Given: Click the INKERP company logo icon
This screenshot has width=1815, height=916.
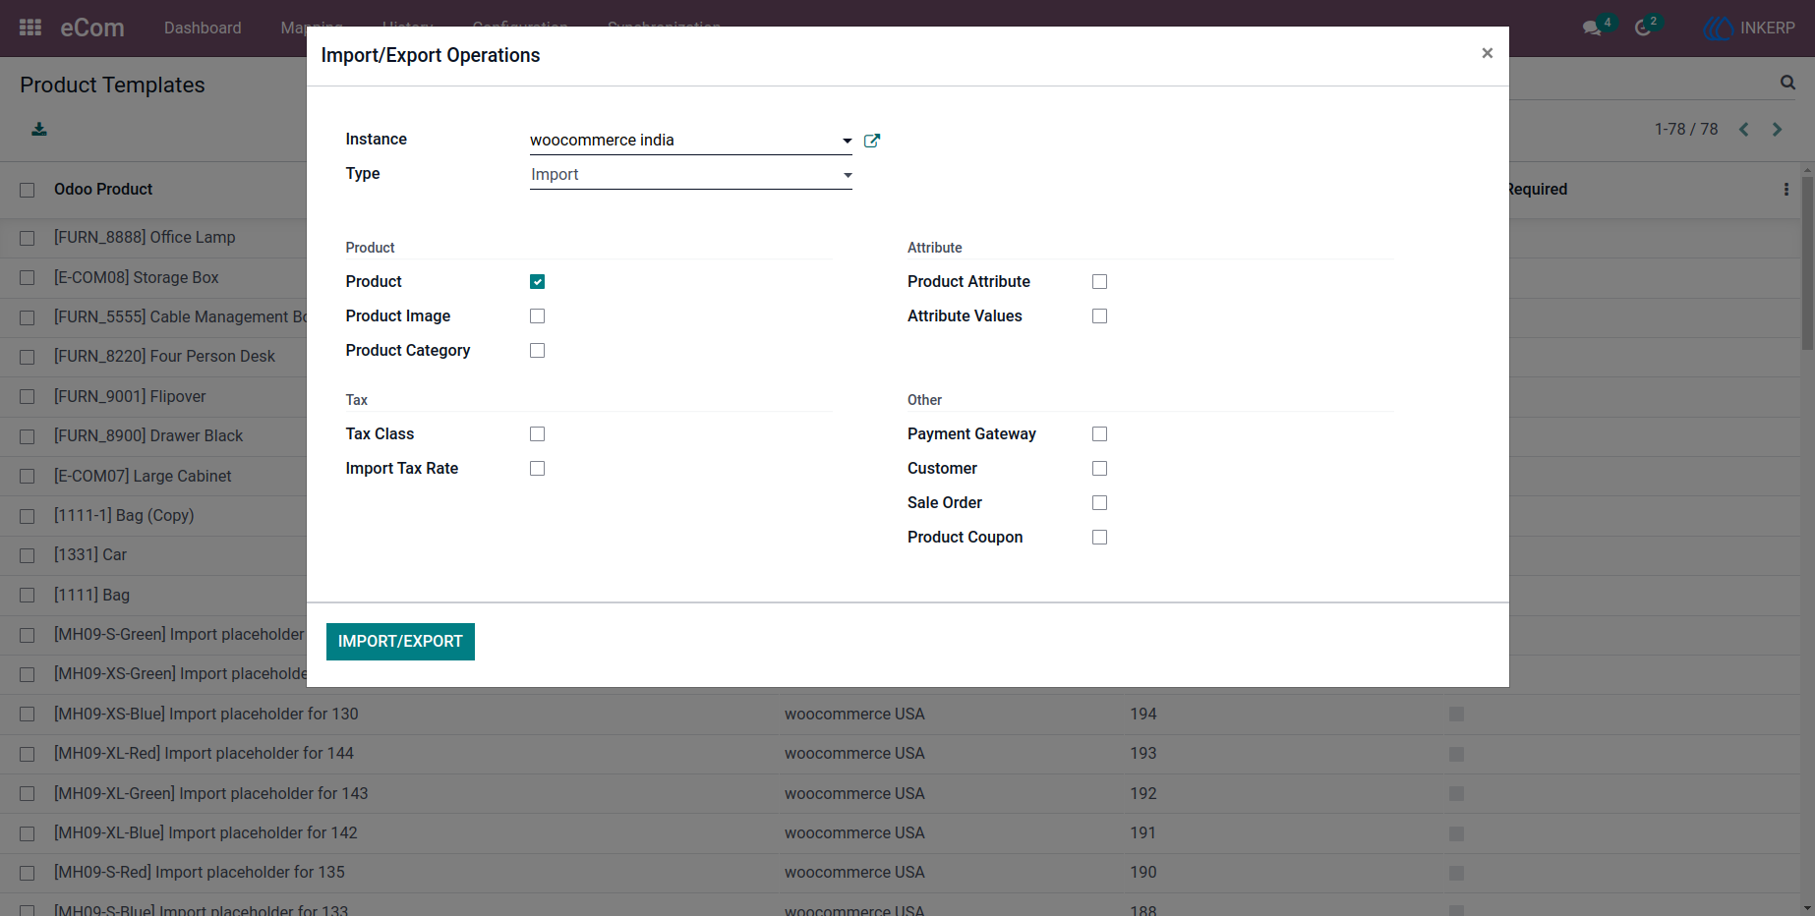Looking at the screenshot, I should pos(1718,28).
